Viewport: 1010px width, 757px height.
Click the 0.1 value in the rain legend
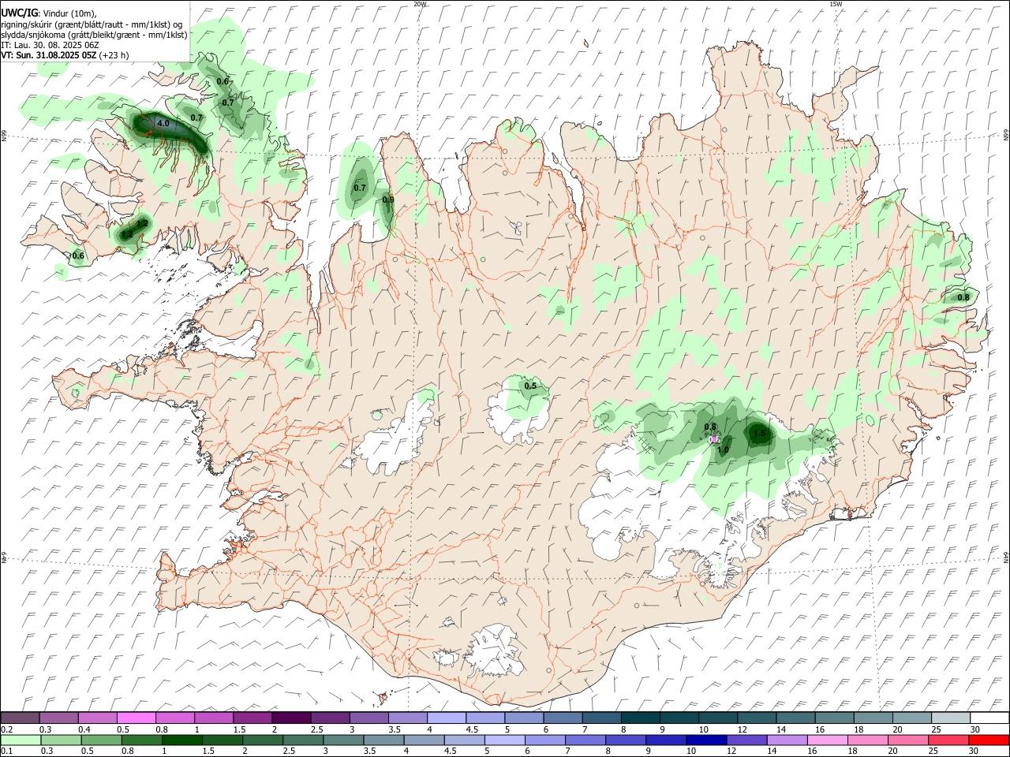click(x=6, y=751)
